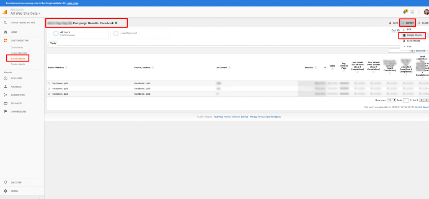Click the Conversions flag icon

pyautogui.click(x=5, y=112)
